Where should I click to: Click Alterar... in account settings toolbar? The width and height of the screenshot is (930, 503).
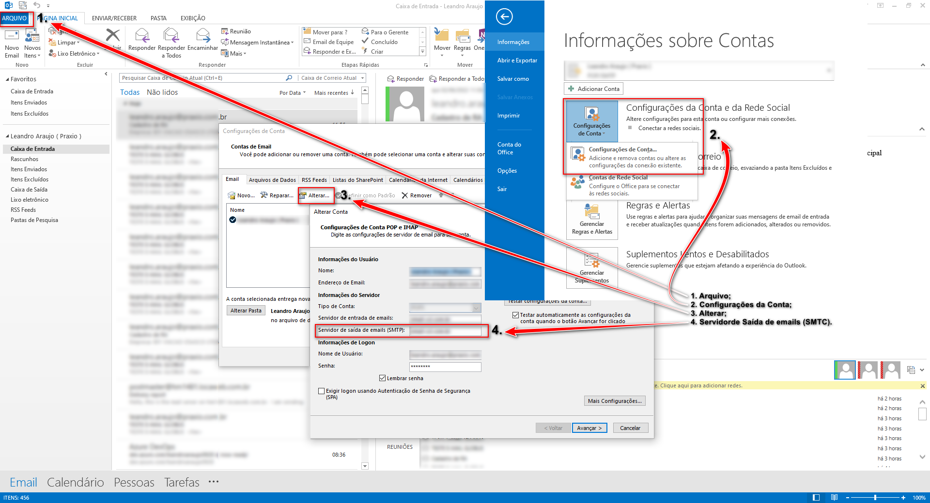tap(315, 195)
